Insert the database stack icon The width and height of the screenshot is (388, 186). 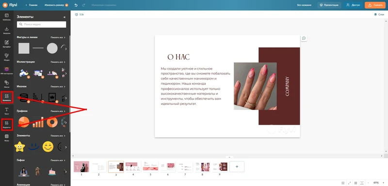point(24,98)
